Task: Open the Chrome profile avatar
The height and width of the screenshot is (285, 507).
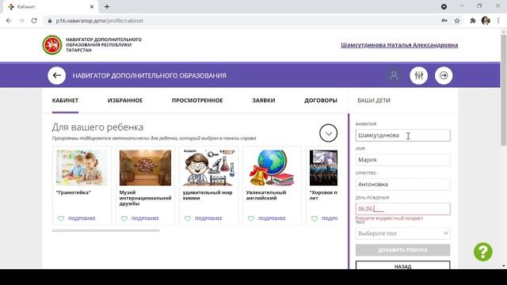Action: [x=486, y=21]
